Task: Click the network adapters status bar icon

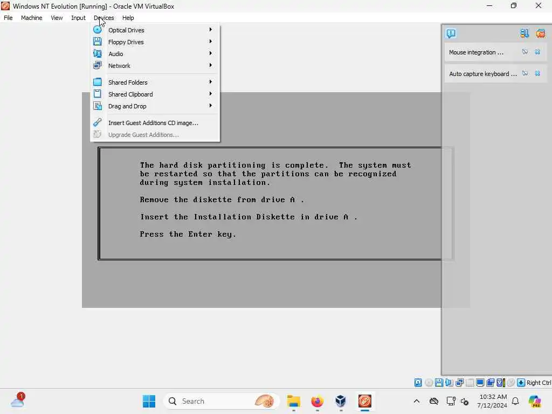Action: pyautogui.click(x=459, y=383)
